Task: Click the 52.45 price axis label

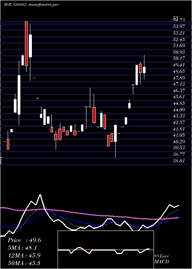Action: pyautogui.click(x=179, y=39)
